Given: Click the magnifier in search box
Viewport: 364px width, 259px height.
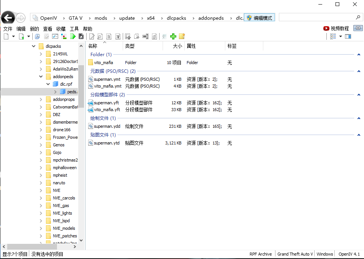Looking at the screenshot, I should (x=358, y=17).
